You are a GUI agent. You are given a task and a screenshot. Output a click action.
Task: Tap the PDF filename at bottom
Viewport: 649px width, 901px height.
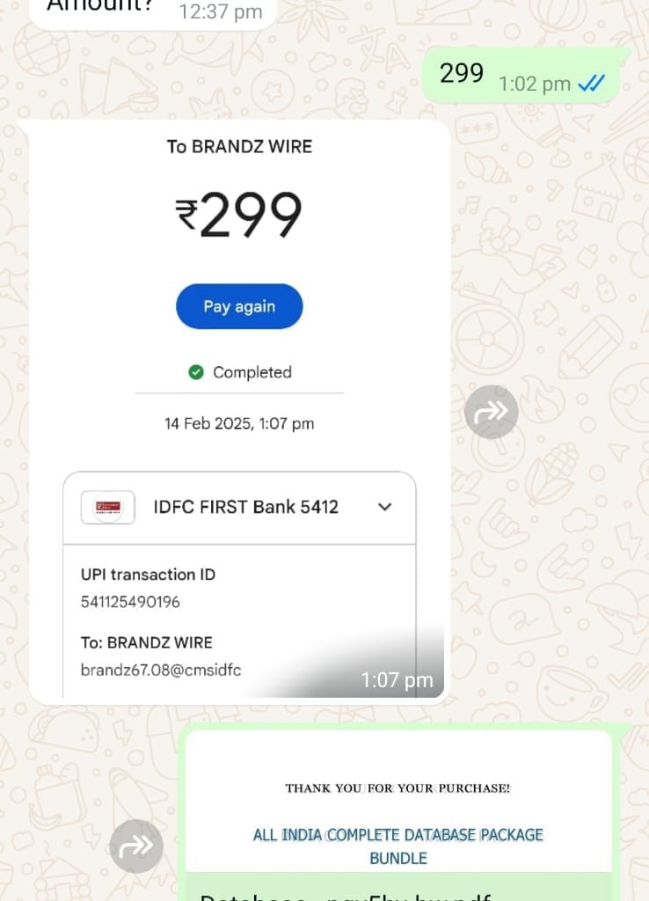(x=345, y=897)
